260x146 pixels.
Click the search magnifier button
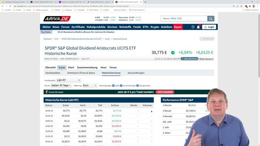210,19
